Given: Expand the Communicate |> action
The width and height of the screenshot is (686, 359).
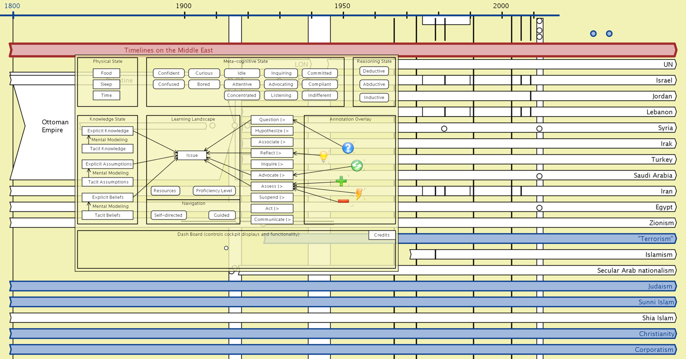Looking at the screenshot, I should coord(272,219).
